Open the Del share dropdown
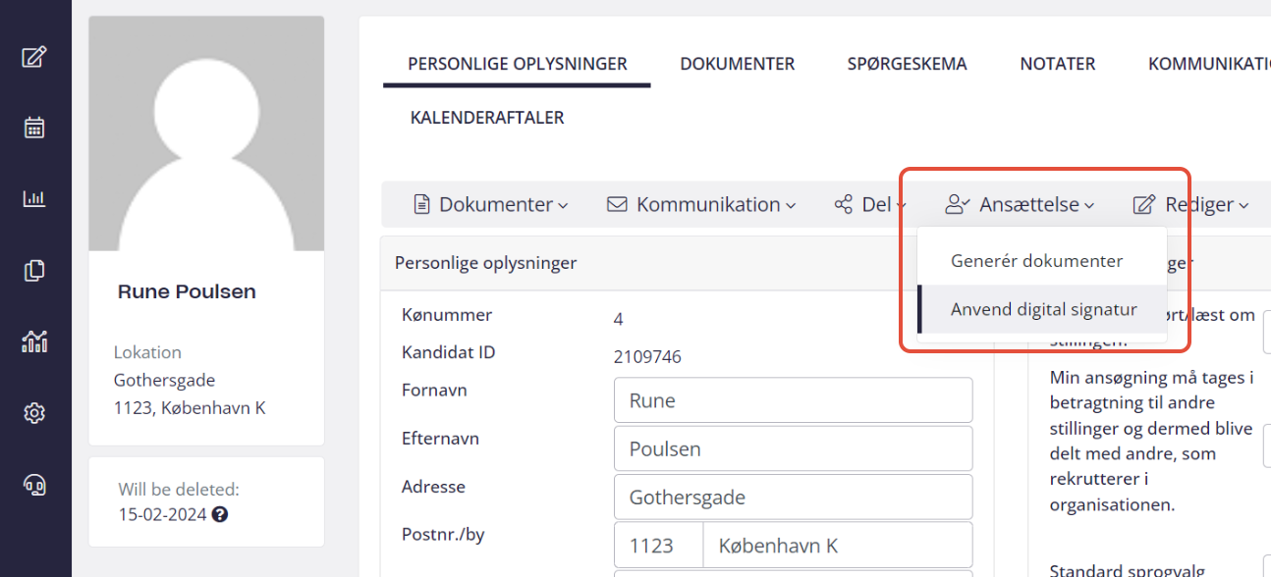 tap(869, 205)
